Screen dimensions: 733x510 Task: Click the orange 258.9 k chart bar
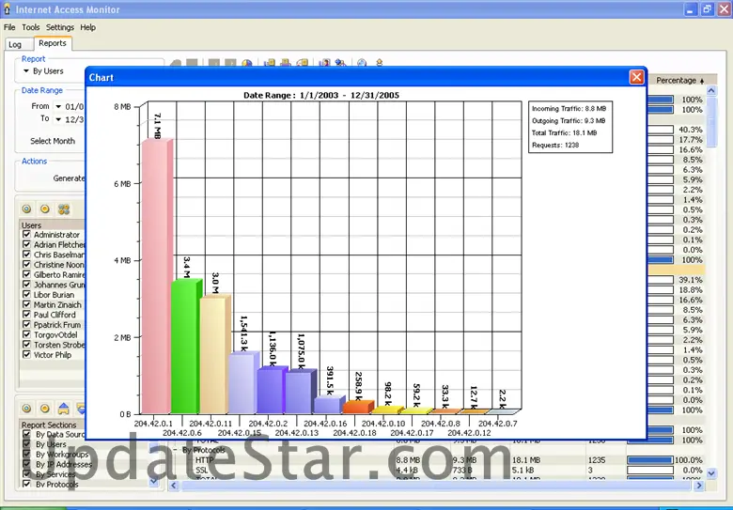pyautogui.click(x=358, y=407)
